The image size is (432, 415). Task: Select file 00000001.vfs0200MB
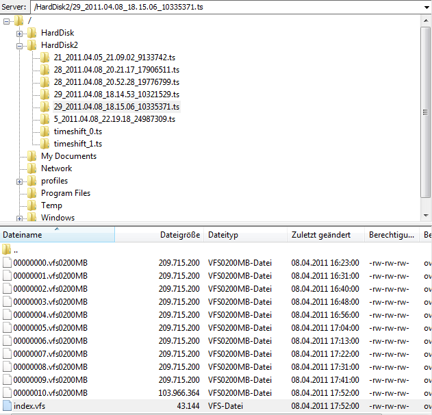point(51,276)
